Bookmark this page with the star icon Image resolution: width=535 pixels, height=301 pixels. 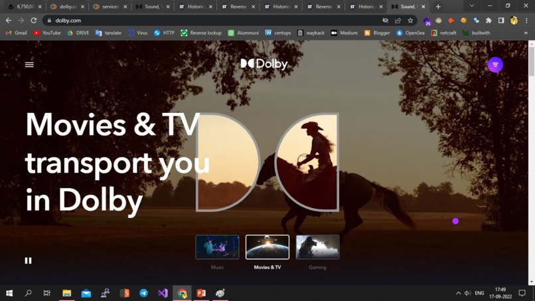pyautogui.click(x=410, y=21)
